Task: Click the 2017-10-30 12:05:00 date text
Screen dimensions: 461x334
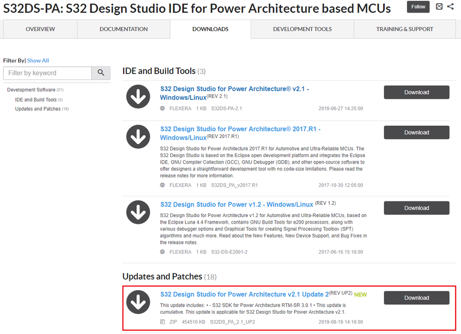Action: coord(341,185)
